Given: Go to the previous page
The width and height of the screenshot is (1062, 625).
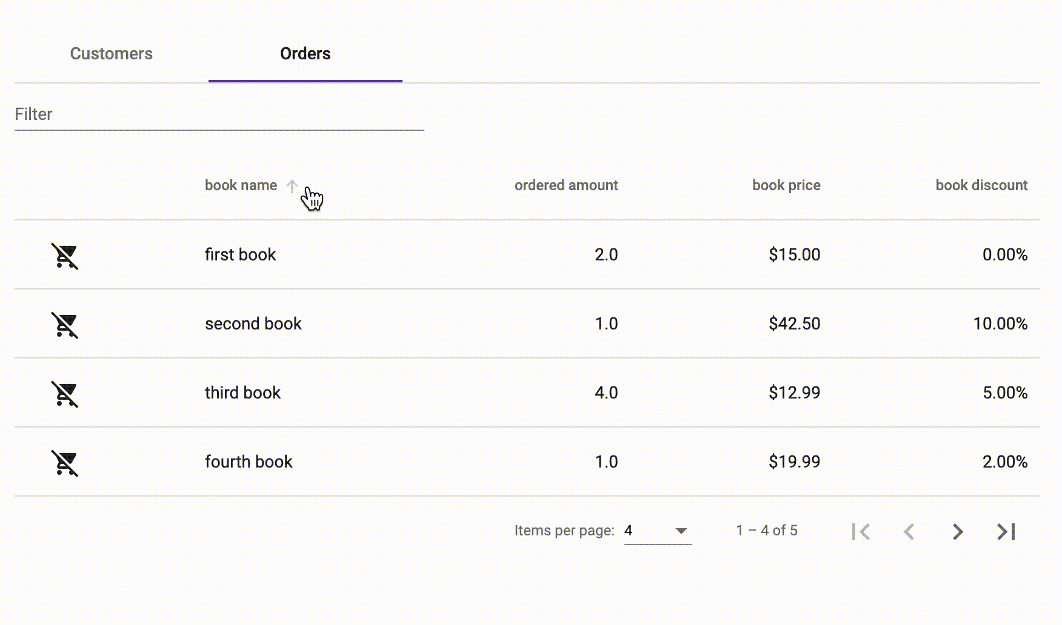Looking at the screenshot, I should click(x=909, y=532).
